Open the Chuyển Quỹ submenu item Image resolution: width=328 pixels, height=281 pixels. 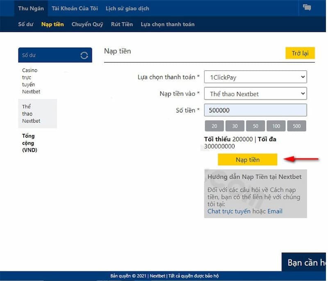pyautogui.click(x=87, y=24)
